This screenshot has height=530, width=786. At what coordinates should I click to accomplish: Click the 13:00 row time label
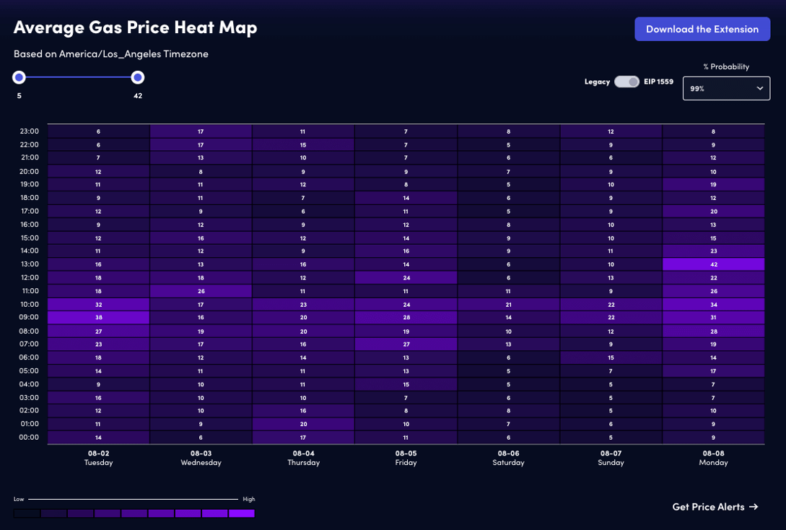coord(30,264)
